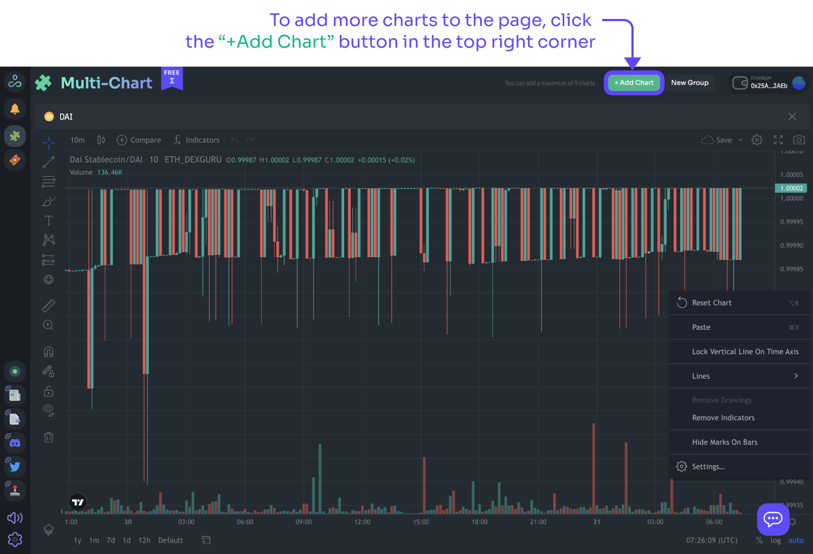Screen dimensions: 813x554
Task: Open the 10m interval dropdown
Action: point(78,140)
